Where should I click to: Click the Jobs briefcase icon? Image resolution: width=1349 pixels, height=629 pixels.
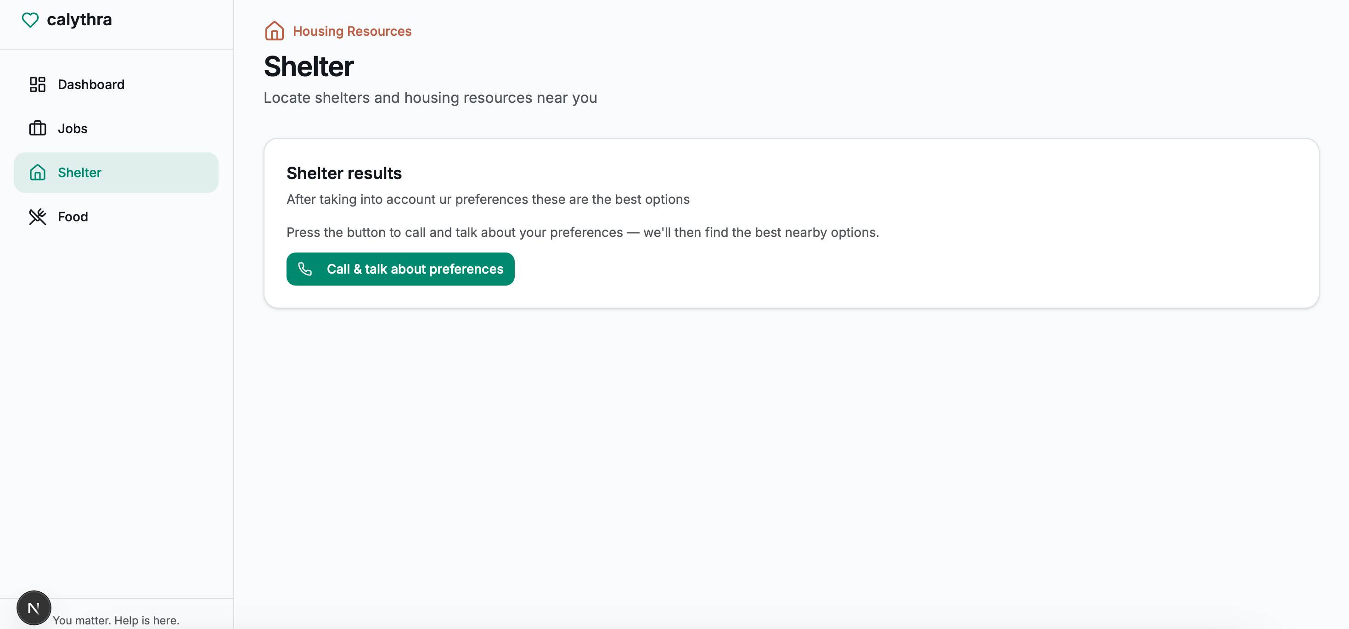pyautogui.click(x=37, y=128)
